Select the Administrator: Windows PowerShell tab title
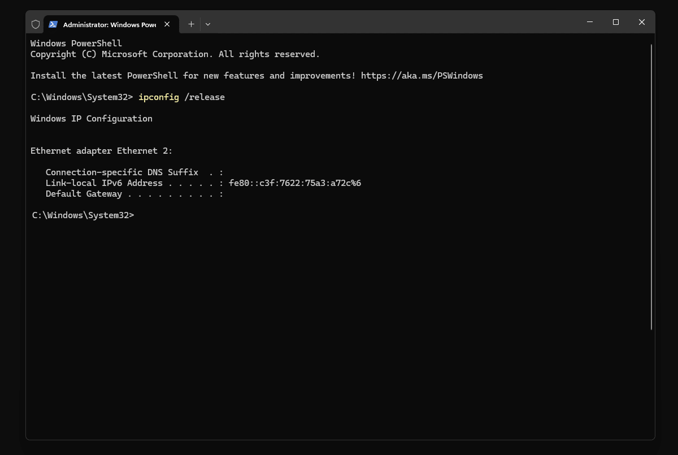The width and height of the screenshot is (678, 455). pyautogui.click(x=109, y=25)
